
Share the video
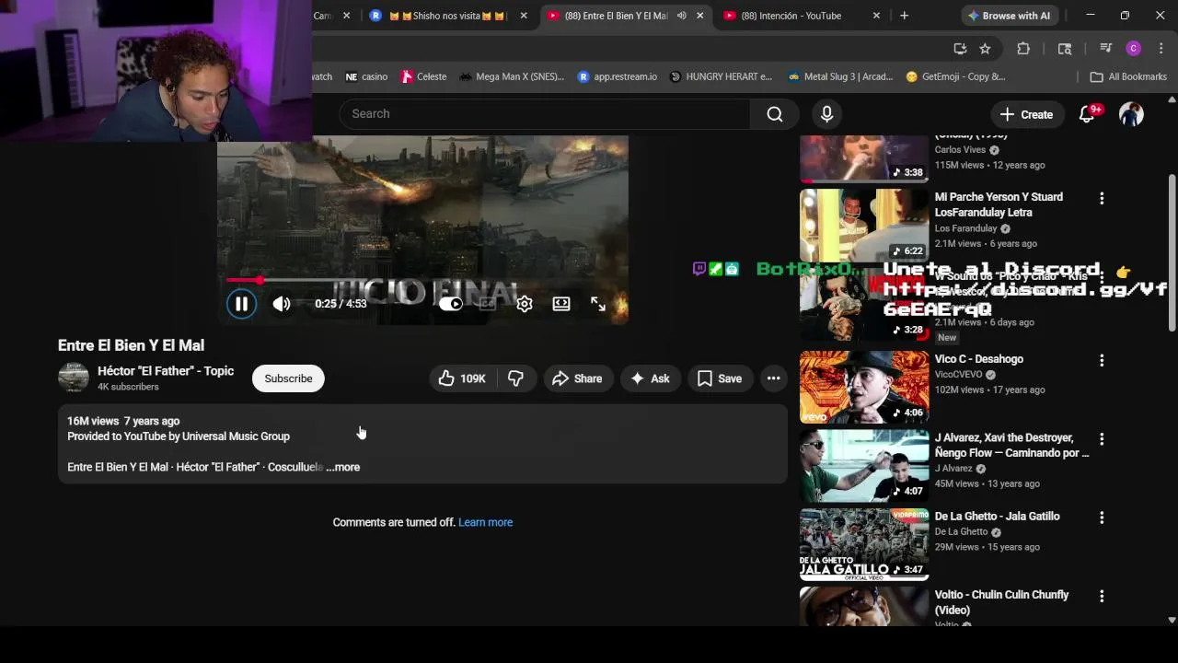(x=577, y=378)
